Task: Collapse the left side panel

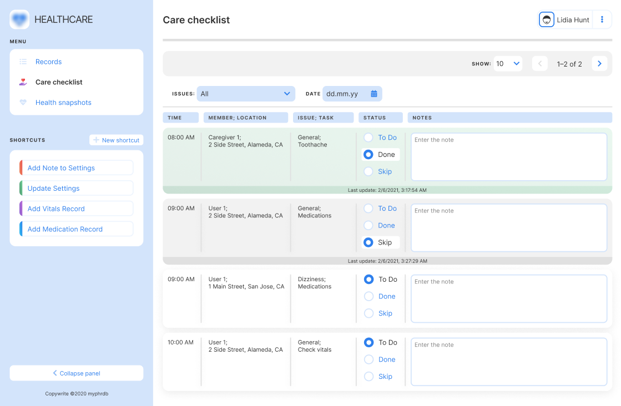Action: point(77,373)
